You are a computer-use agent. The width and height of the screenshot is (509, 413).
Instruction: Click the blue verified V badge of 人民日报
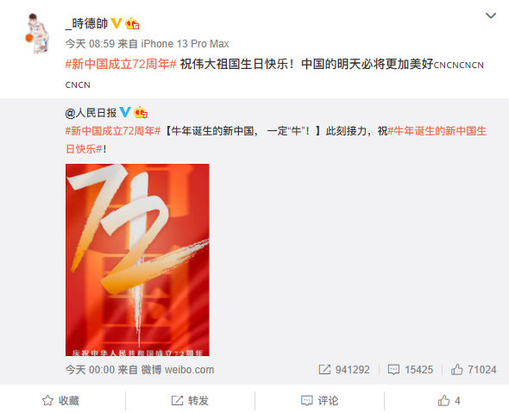coord(125,112)
